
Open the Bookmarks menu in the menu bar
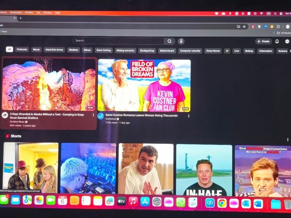point(16,13)
